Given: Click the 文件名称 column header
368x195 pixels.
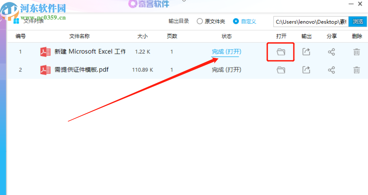Looking at the screenshot, I should coord(79,36).
